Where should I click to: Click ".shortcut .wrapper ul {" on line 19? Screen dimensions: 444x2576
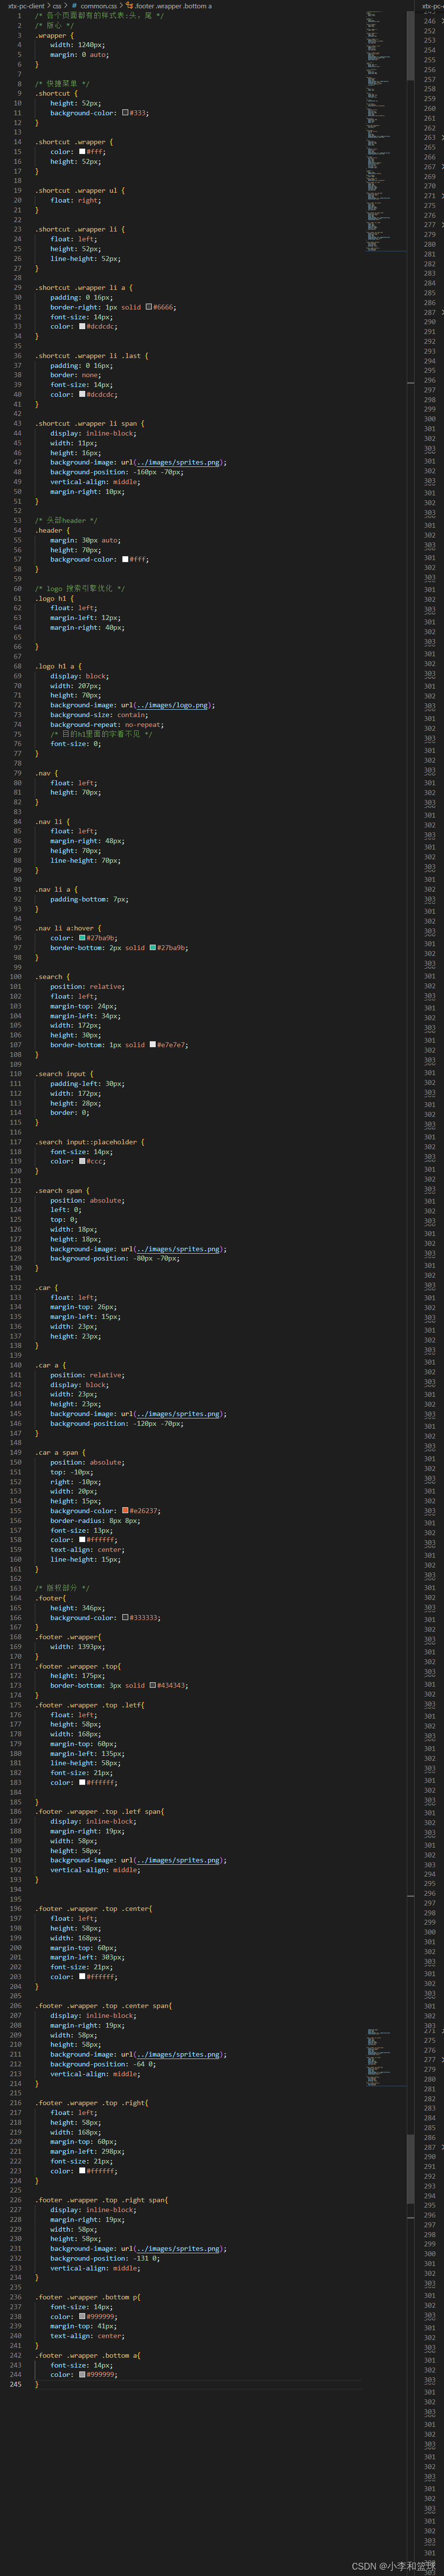[x=81, y=190]
